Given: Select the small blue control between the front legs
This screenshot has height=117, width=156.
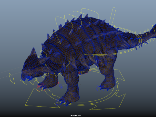Looking at the screenshot, I should coord(61,86).
